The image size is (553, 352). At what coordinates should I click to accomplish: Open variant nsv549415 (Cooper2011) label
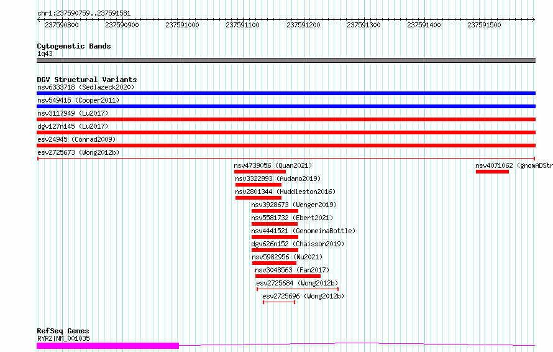click(78, 100)
